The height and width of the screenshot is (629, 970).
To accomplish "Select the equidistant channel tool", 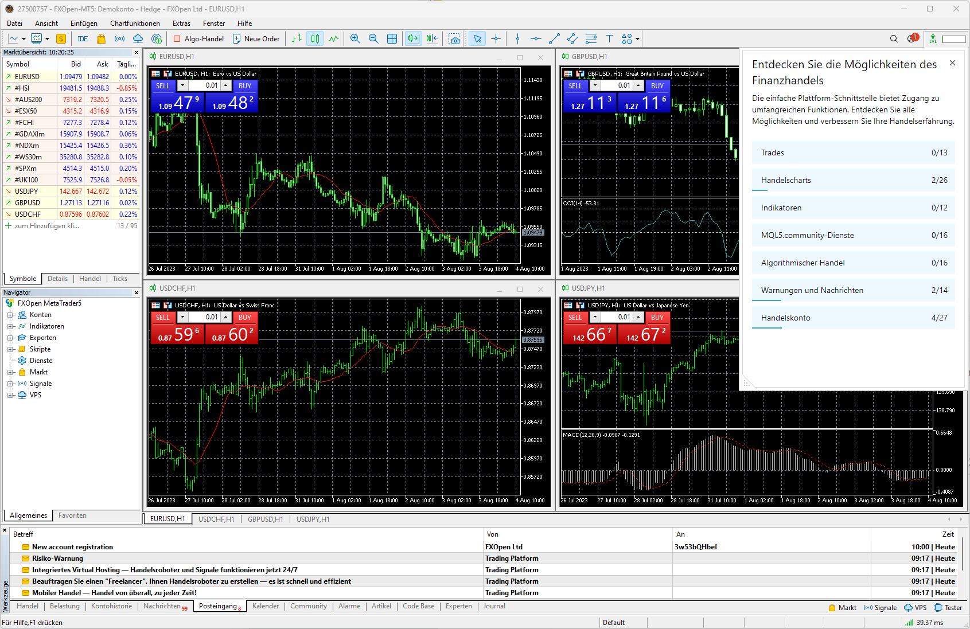I will 572,39.
